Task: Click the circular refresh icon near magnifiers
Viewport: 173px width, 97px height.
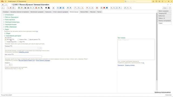Action: (117, 8)
